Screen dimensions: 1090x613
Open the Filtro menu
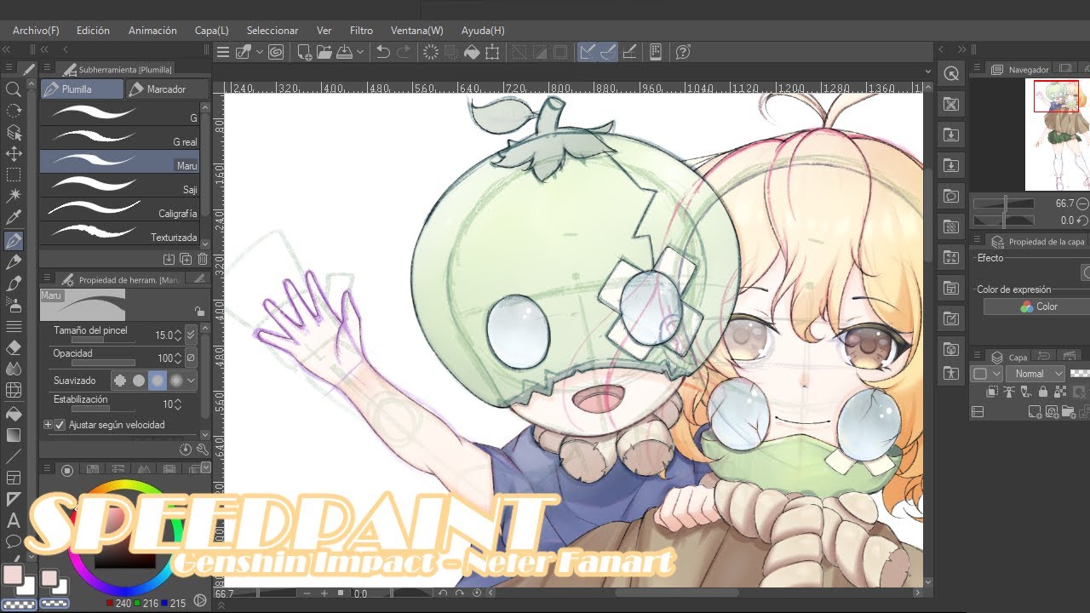click(361, 31)
